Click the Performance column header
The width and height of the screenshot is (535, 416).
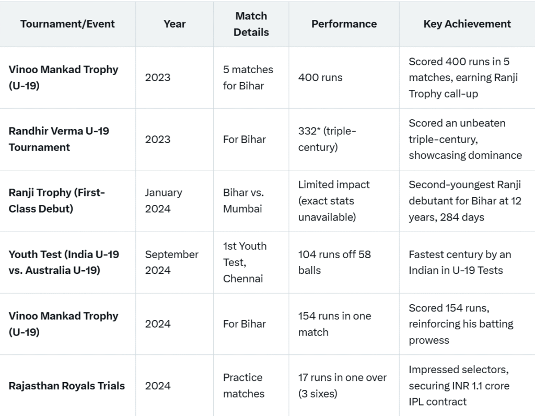pyautogui.click(x=344, y=24)
